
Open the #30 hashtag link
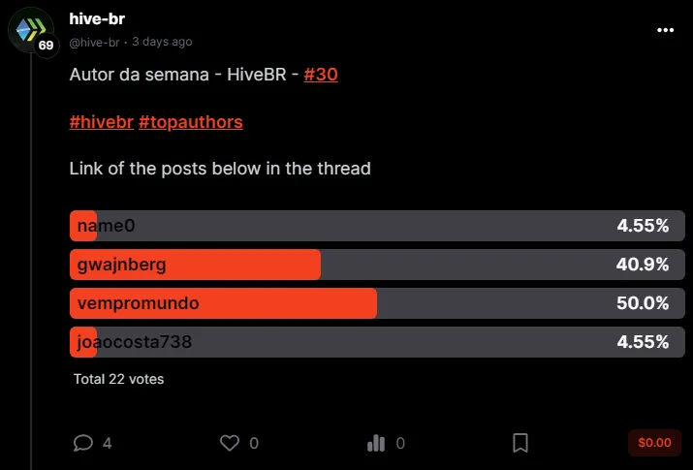click(321, 75)
